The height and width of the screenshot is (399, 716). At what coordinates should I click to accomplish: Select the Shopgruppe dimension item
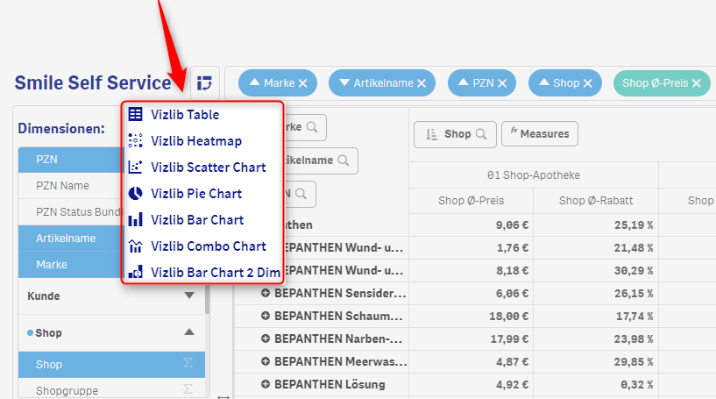pyautogui.click(x=67, y=391)
